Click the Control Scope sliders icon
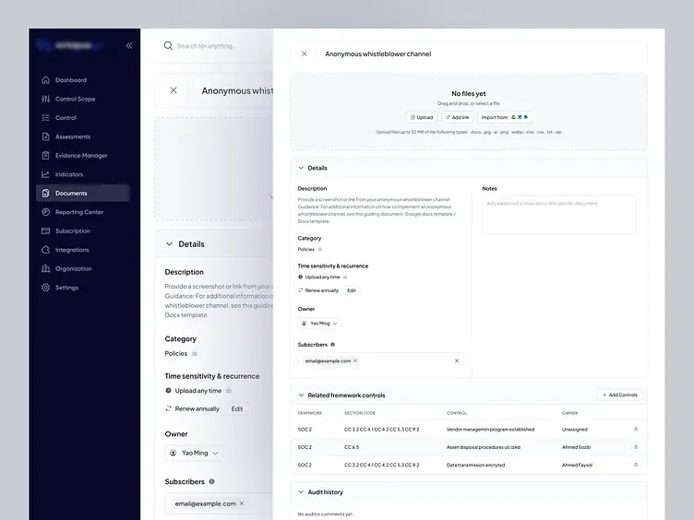The width and height of the screenshot is (694, 520). tap(45, 99)
